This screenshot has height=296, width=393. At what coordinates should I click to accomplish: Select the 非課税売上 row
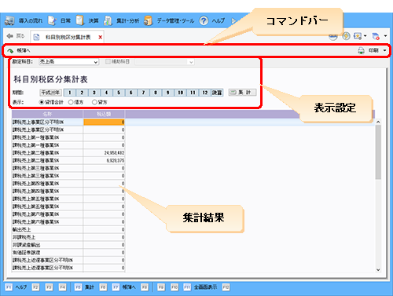click(68, 237)
